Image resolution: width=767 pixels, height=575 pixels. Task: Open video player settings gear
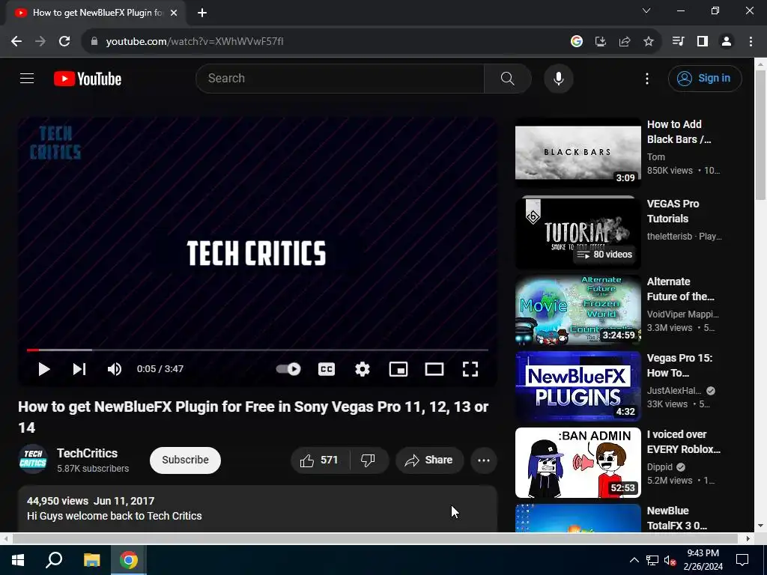pos(363,369)
